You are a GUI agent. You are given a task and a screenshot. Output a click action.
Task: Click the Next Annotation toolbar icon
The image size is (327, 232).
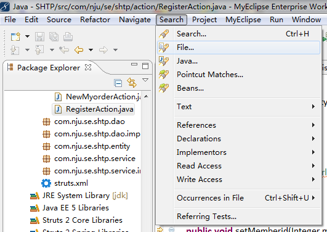click(x=15, y=50)
